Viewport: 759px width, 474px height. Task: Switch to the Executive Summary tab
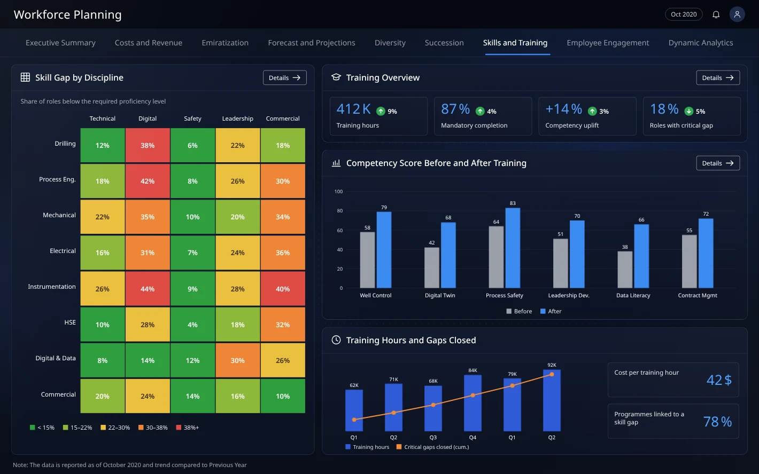pyautogui.click(x=60, y=43)
